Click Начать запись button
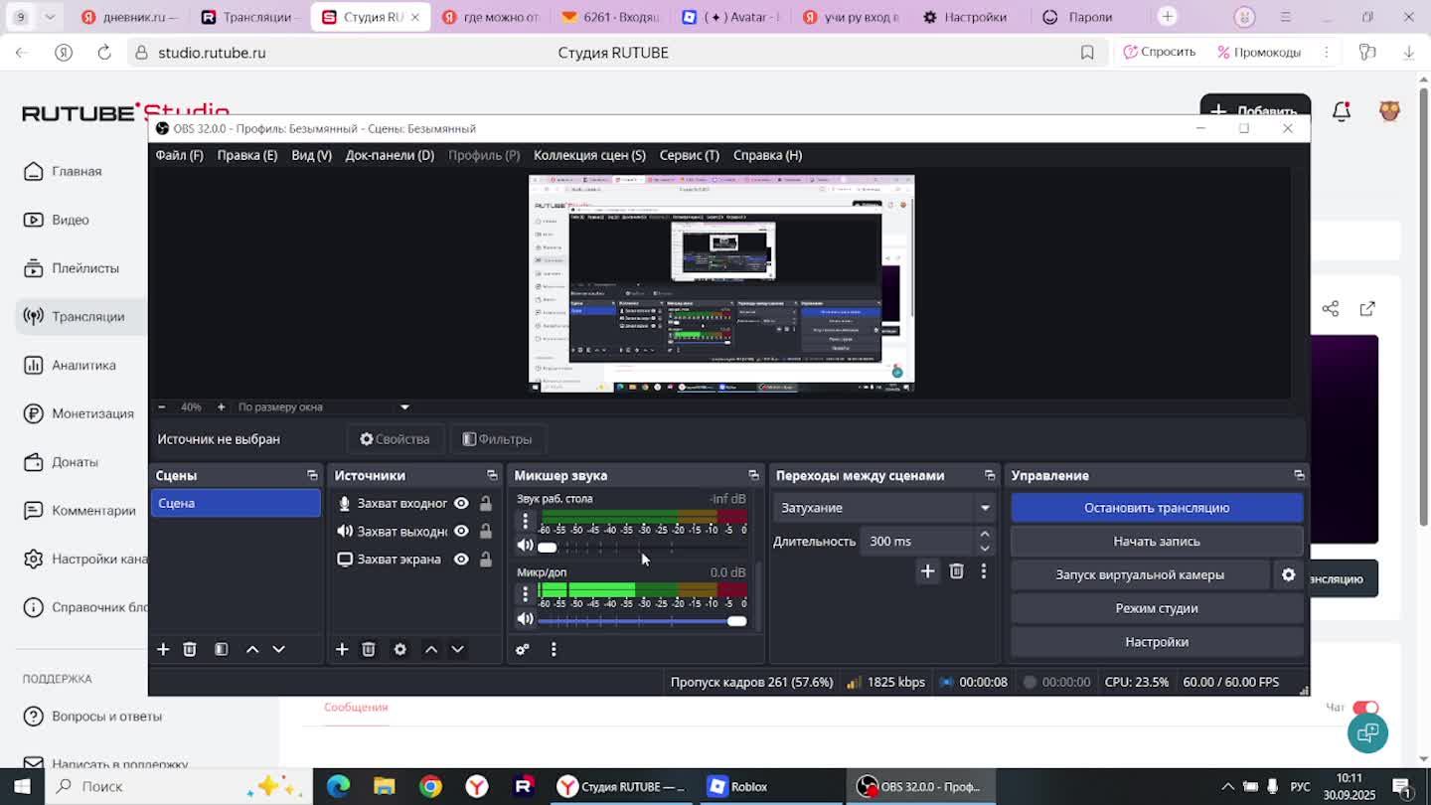Screen dimensions: 1431x805 click(1157, 542)
